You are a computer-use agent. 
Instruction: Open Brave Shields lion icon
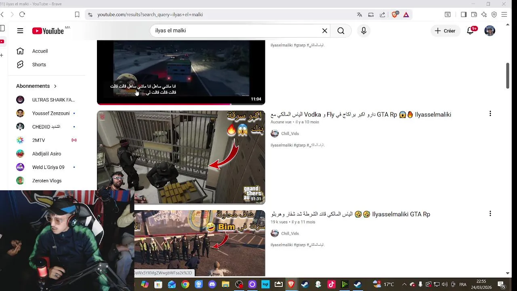pos(395,15)
